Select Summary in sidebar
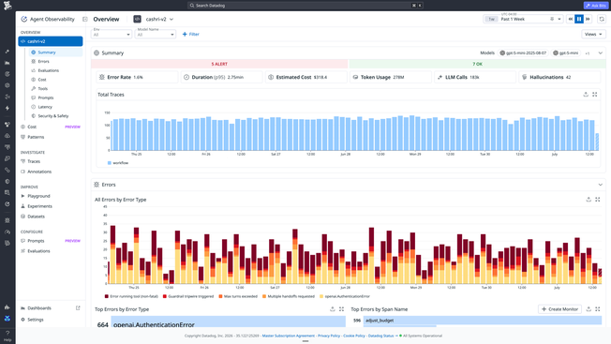 [x=55, y=52]
